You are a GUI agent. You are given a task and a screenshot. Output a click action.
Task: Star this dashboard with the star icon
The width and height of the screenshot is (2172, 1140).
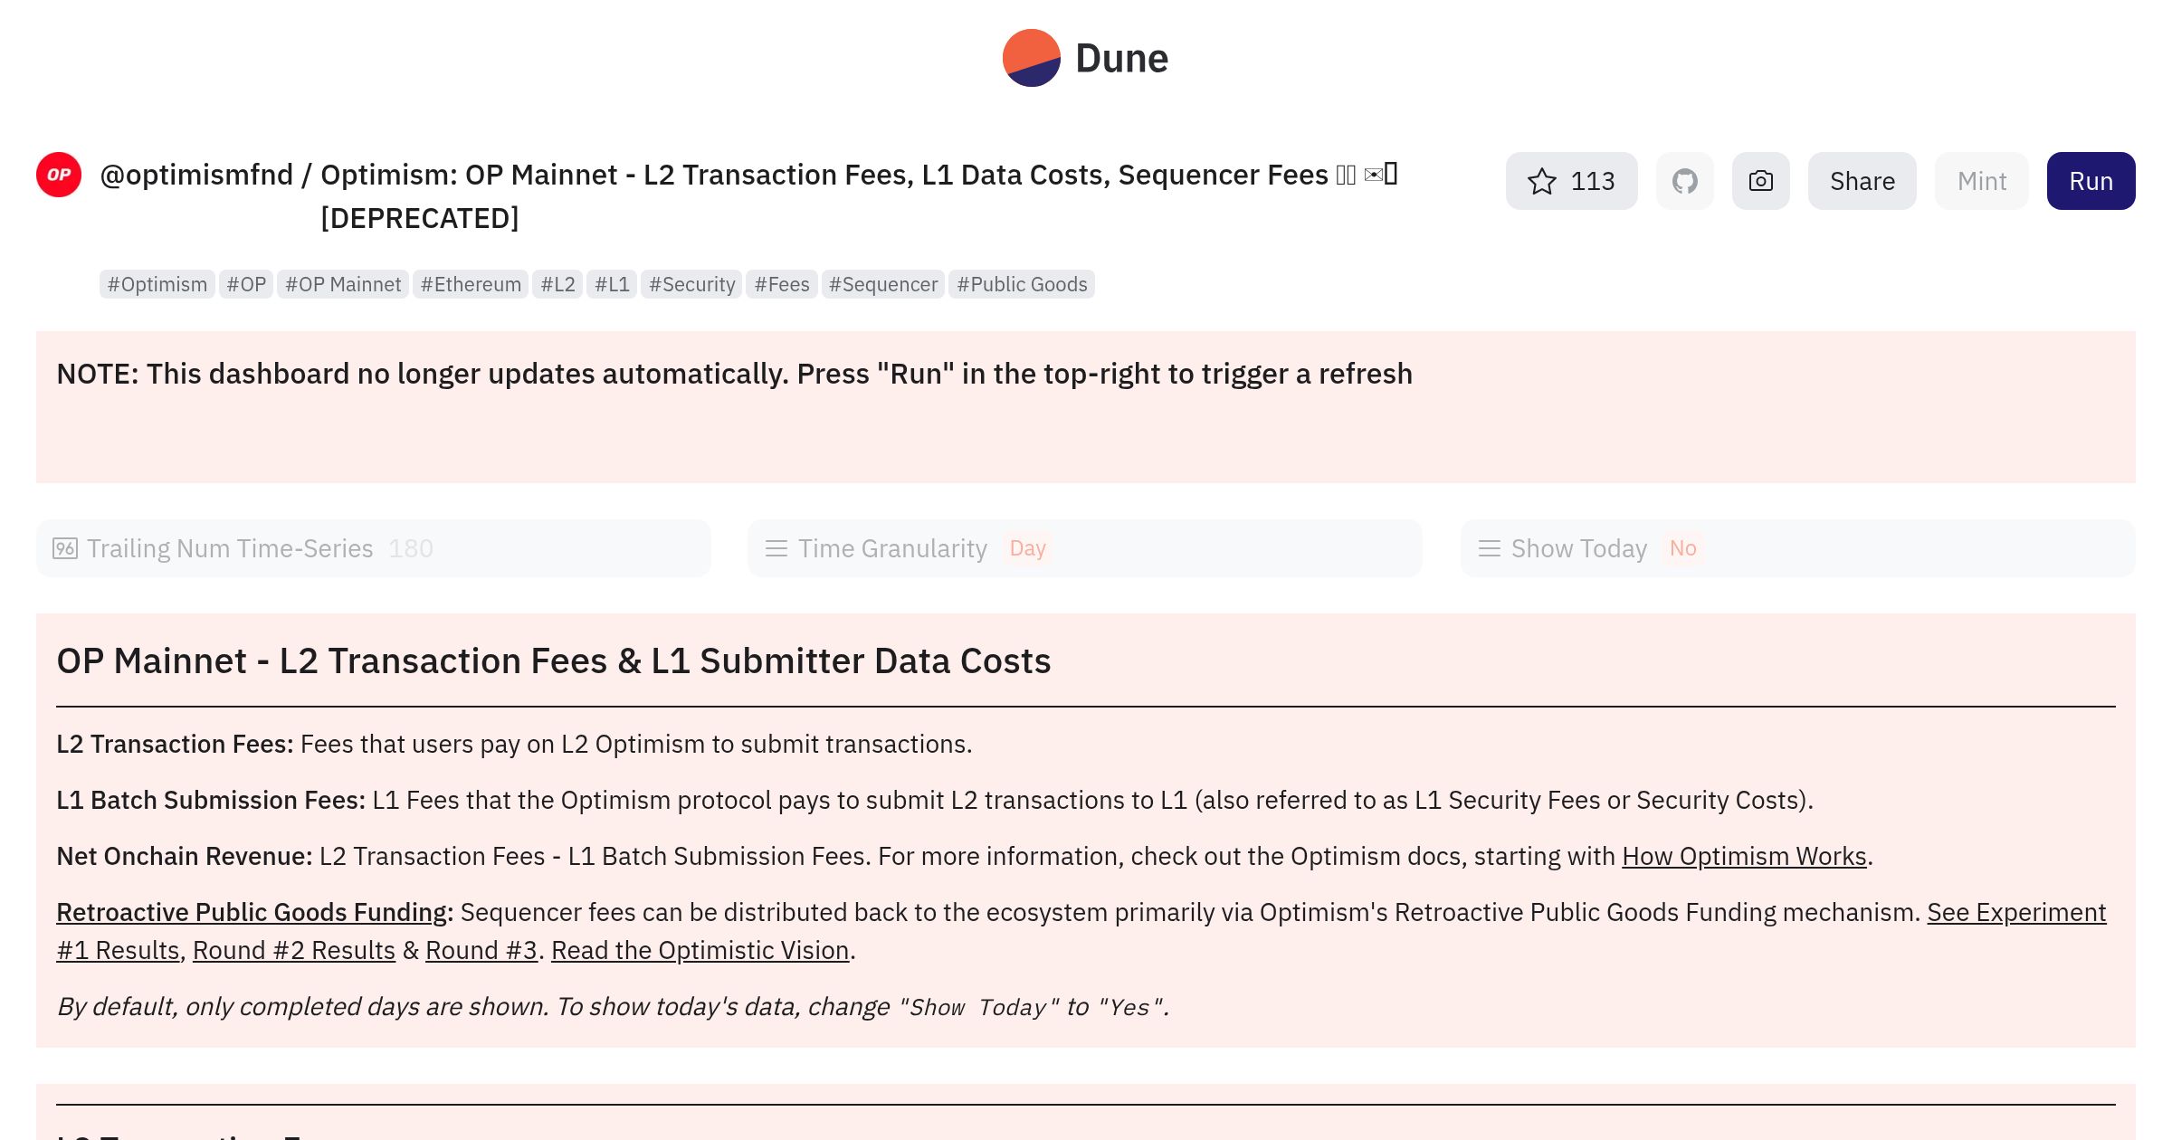[1542, 181]
